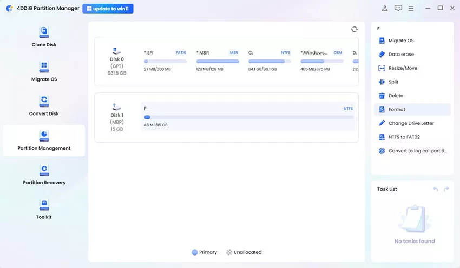
Task: Select the Format option
Action: (397, 110)
